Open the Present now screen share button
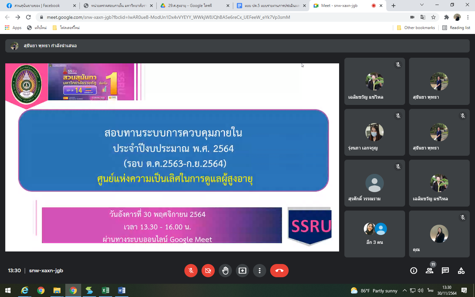Image resolution: width=475 pixels, height=297 pixels. (242, 271)
